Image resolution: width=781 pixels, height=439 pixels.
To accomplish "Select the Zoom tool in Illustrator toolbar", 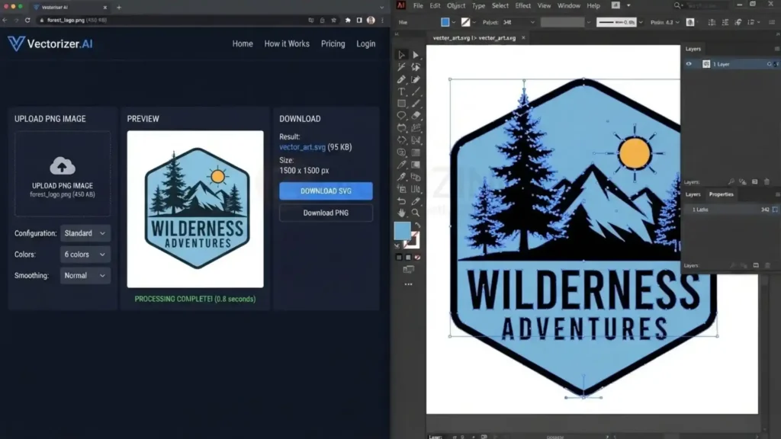I will click(x=416, y=213).
